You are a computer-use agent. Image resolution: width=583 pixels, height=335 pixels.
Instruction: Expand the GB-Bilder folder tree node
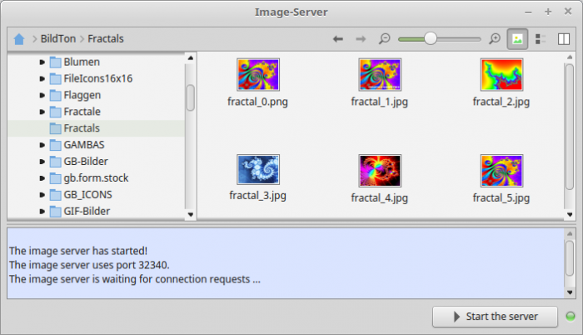pos(42,162)
